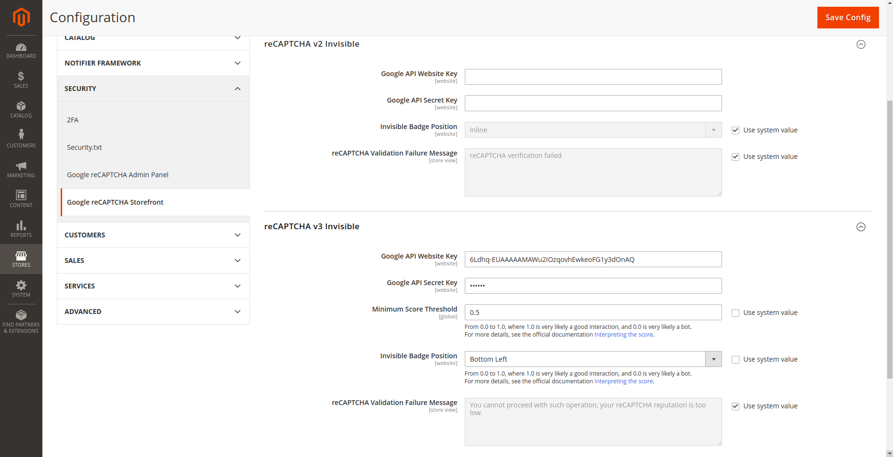Select Google reCAPTCHA Storefront tab
The width and height of the screenshot is (893, 457).
(x=154, y=202)
